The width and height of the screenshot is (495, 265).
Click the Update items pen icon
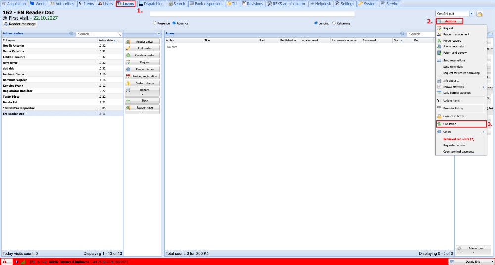click(x=439, y=101)
